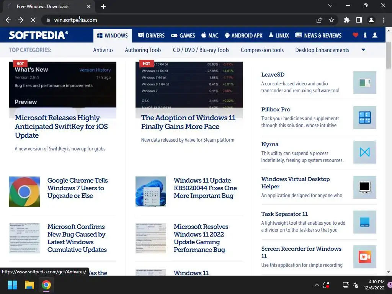Image resolution: width=392 pixels, height=294 pixels.
Task: Click the Task Separator 11 icon
Action: pos(365,222)
